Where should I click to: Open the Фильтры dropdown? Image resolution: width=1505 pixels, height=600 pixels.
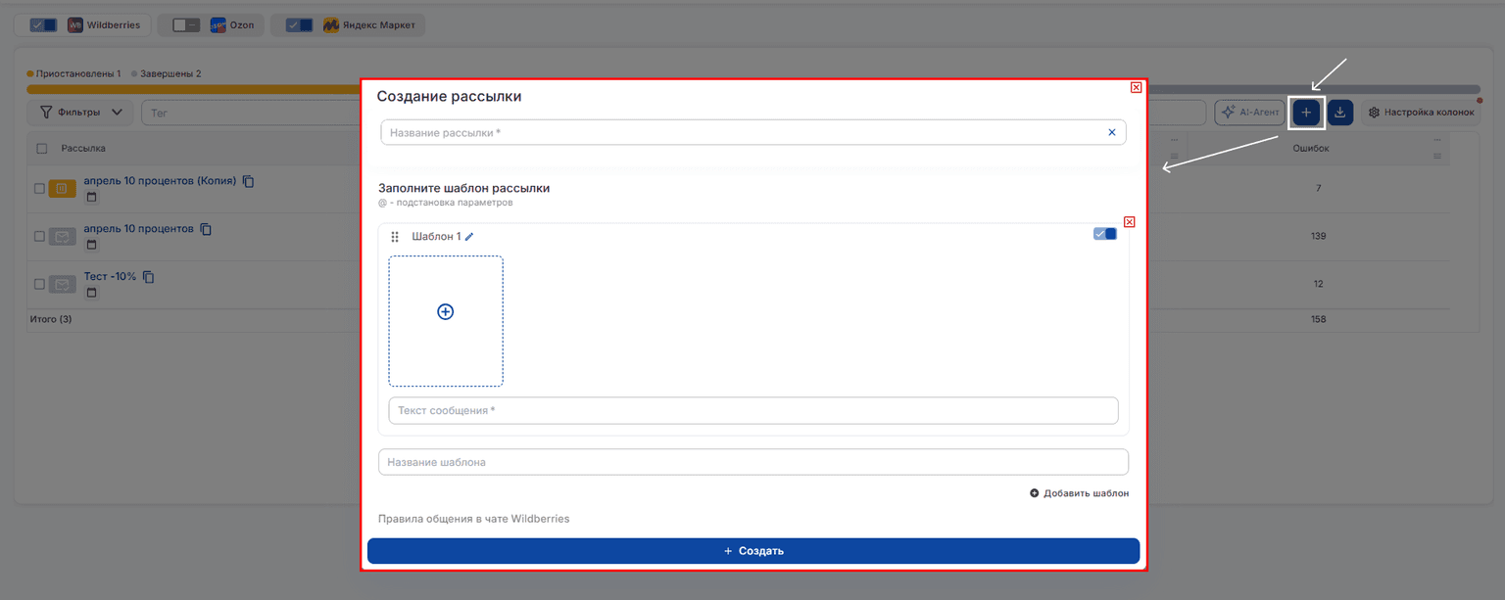point(81,113)
